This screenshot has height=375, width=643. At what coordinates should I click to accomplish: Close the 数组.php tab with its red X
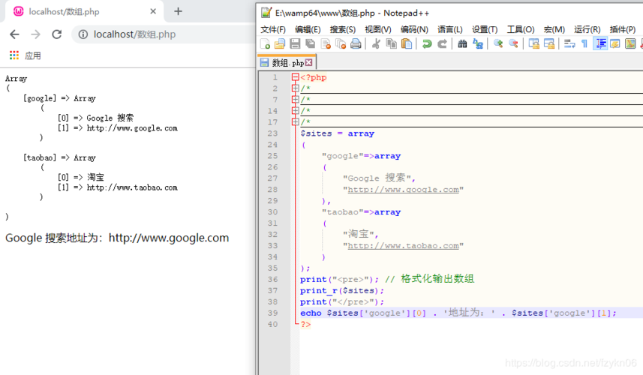click(x=309, y=62)
